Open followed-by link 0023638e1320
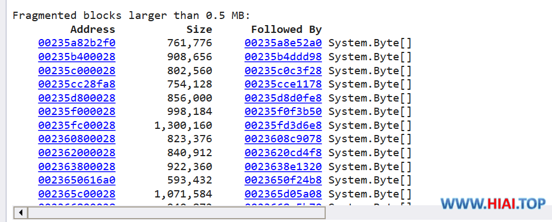The height and width of the screenshot is (222, 552). click(283, 166)
